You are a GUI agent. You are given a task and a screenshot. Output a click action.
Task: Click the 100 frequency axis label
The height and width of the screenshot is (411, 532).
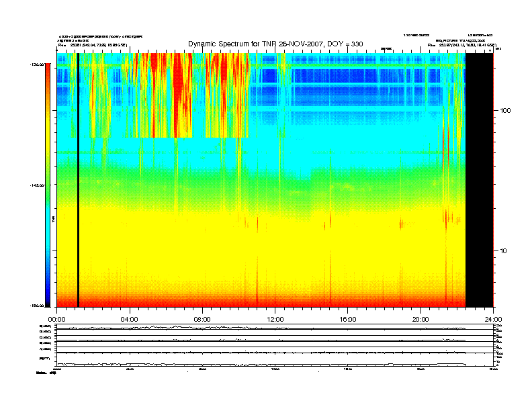(505, 111)
